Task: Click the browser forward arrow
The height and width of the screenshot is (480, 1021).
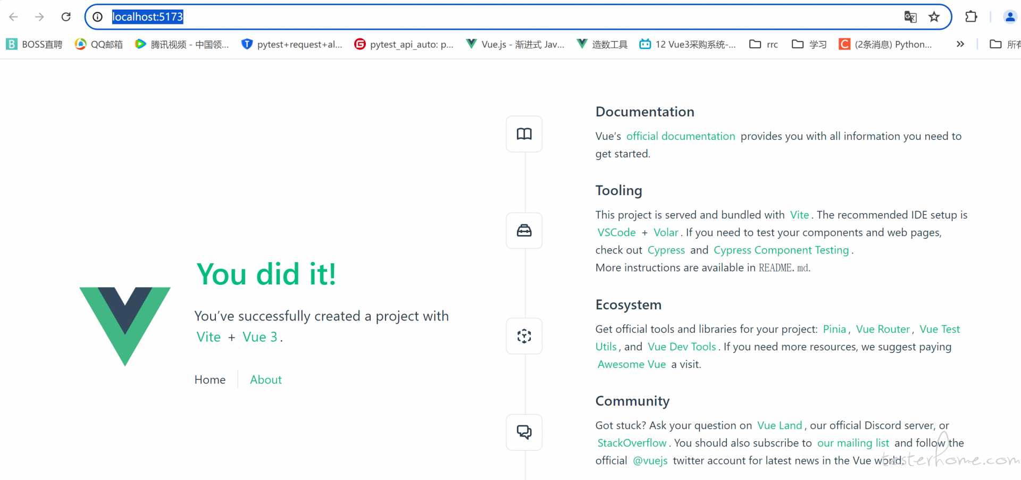Action: coord(39,17)
